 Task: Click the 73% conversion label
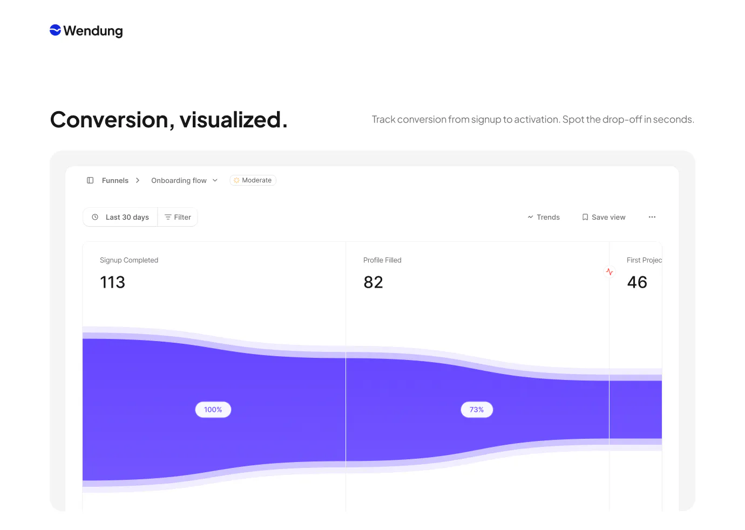[x=477, y=410]
